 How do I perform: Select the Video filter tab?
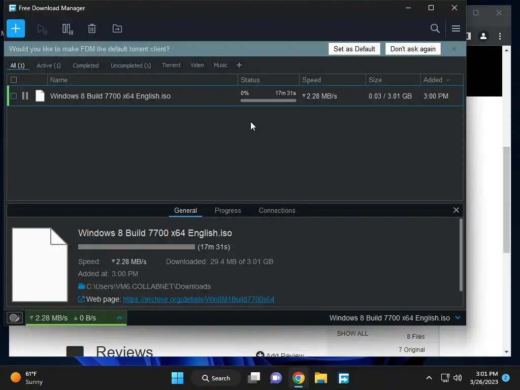coord(197,65)
